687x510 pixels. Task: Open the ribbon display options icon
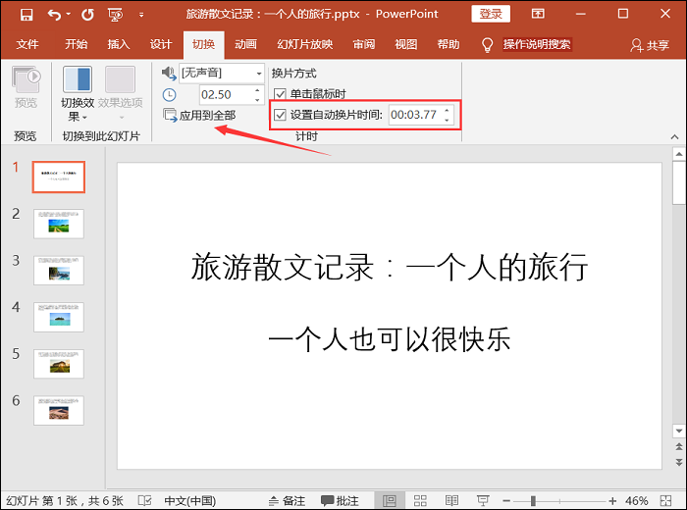[538, 15]
